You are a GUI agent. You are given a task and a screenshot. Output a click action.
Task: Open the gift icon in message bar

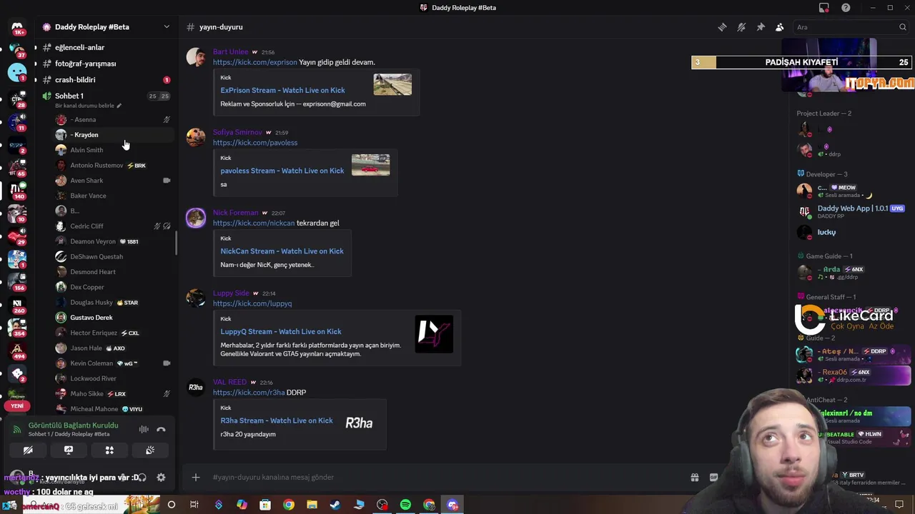pyautogui.click(x=694, y=477)
